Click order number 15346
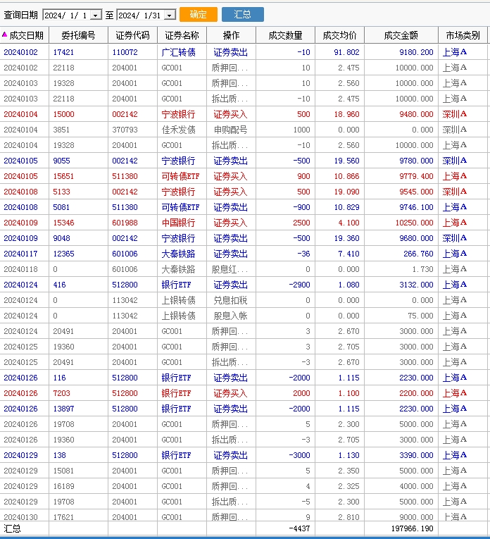490x539 pixels. (x=63, y=223)
